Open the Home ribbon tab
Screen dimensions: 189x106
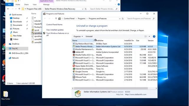[x=18, y=4]
